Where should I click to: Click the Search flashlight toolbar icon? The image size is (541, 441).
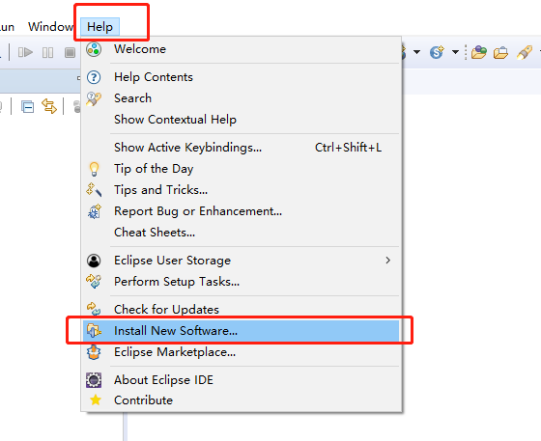(525, 53)
